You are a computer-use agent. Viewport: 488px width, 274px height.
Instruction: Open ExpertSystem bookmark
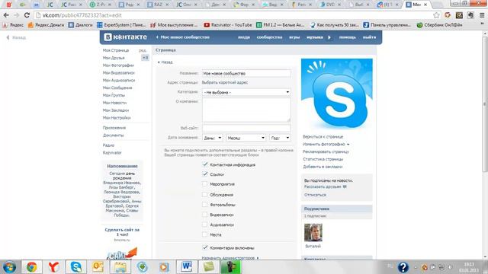click(x=121, y=25)
